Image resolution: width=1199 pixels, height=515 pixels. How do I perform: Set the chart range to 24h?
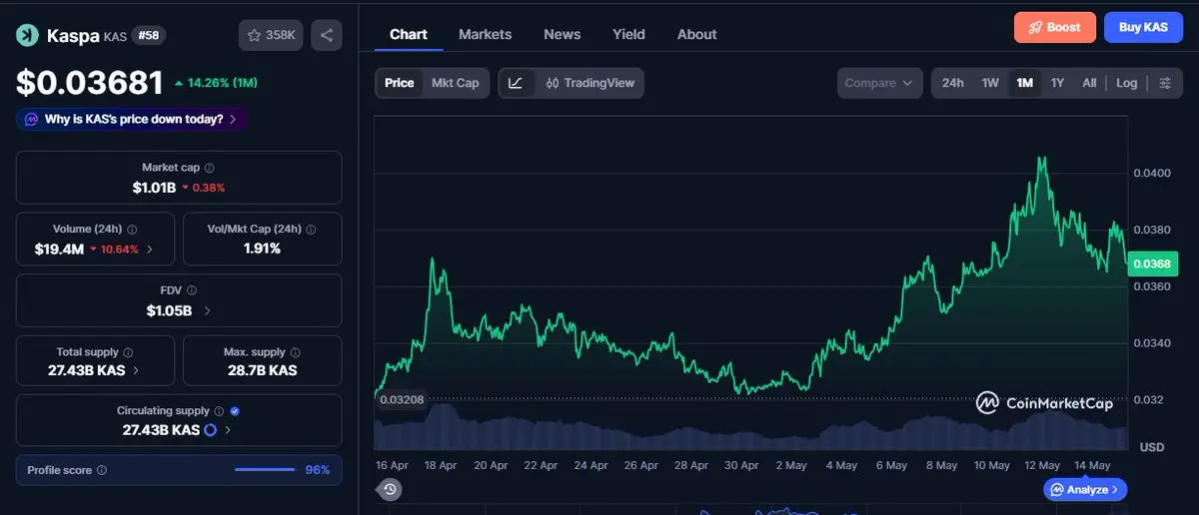953,83
